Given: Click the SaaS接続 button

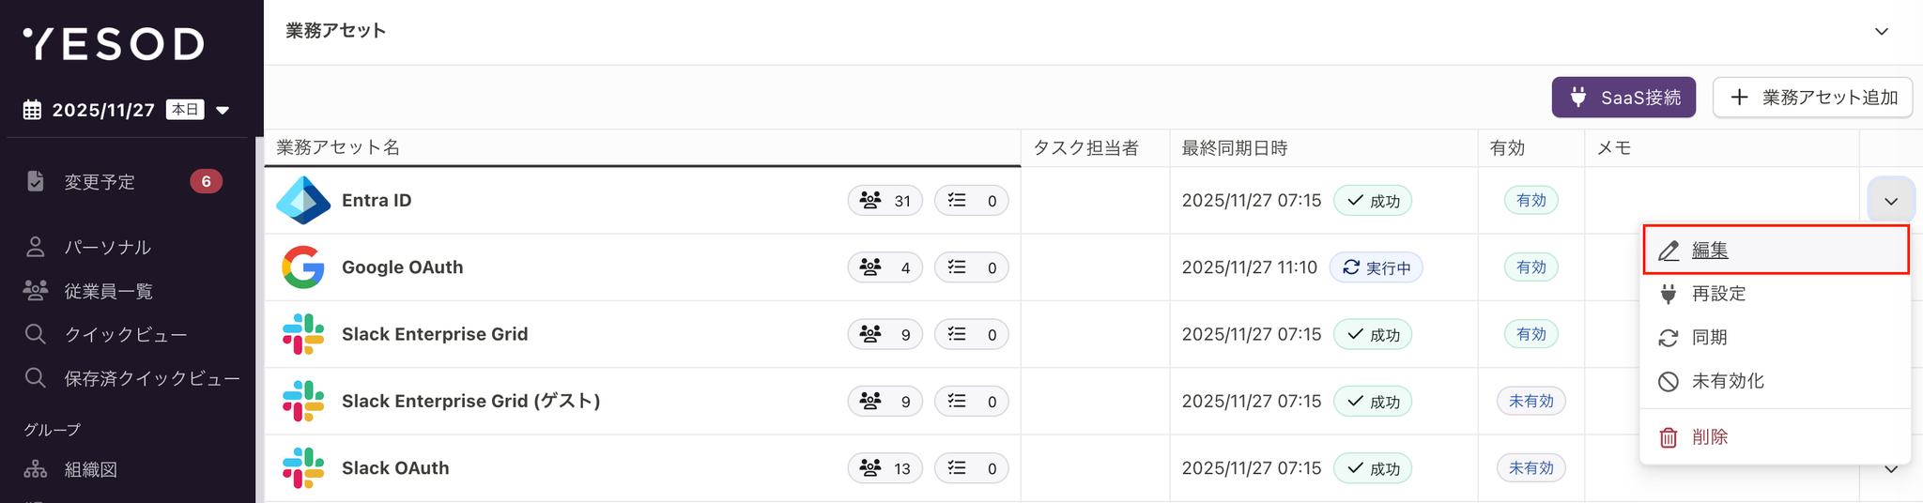Looking at the screenshot, I should click(x=1623, y=98).
